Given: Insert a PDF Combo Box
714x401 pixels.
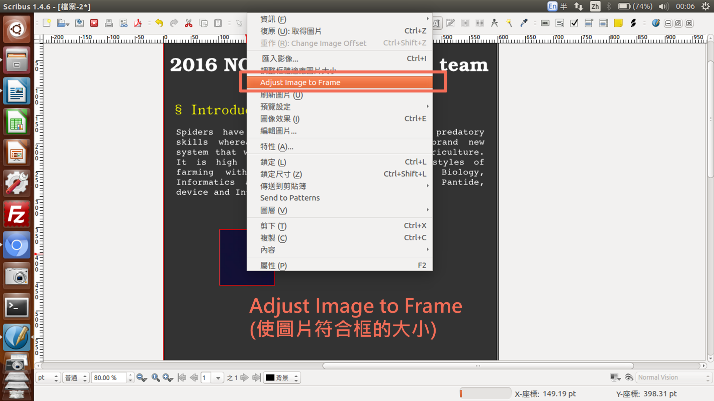Looking at the screenshot, I should point(589,23).
